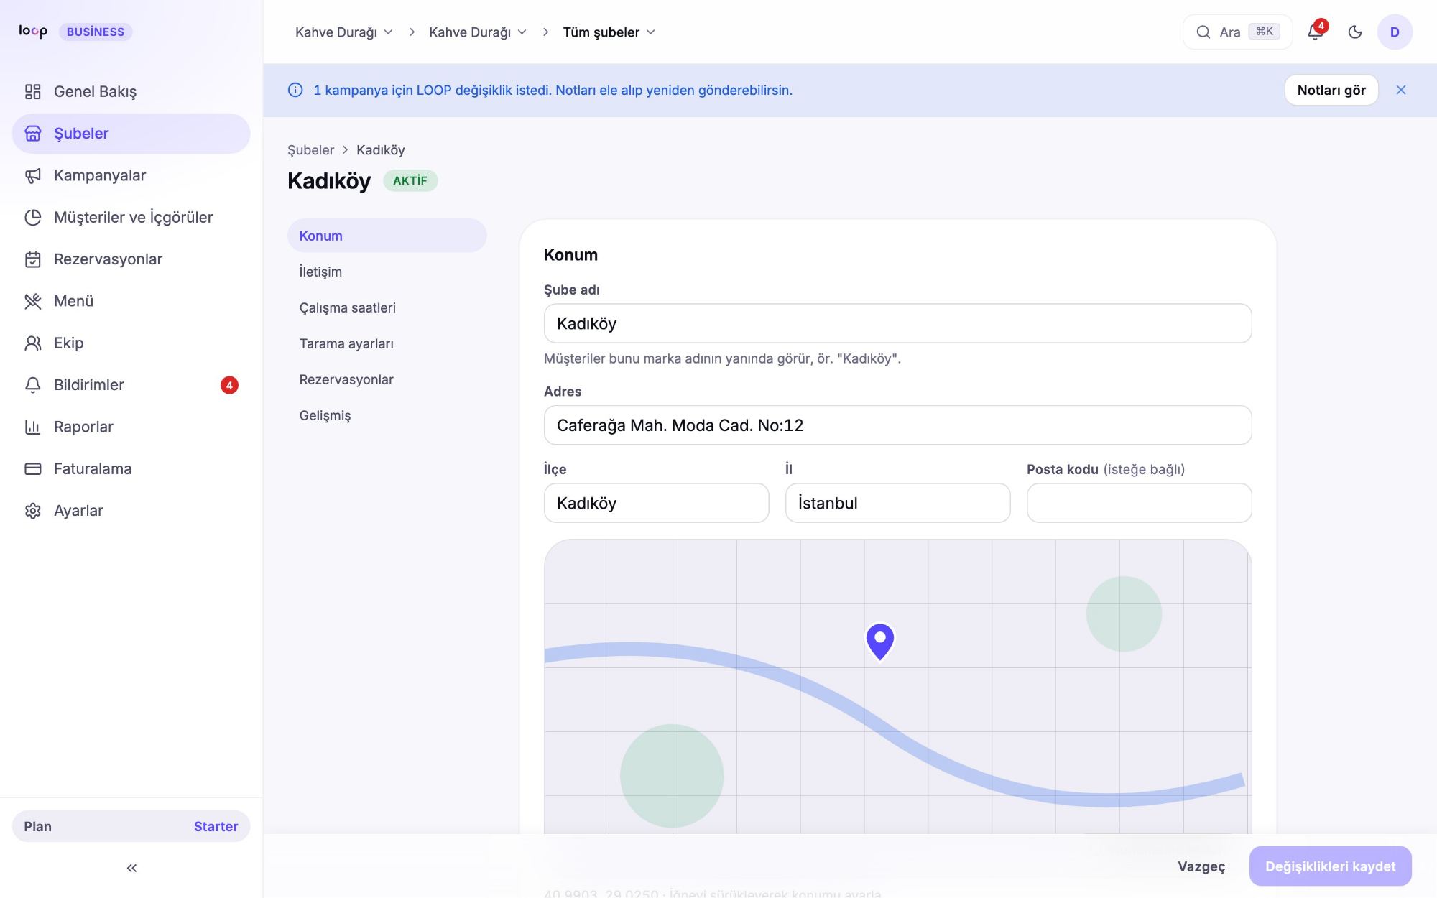Expand first Kahve Durağı organization dropdown
The image size is (1437, 898).
click(344, 32)
